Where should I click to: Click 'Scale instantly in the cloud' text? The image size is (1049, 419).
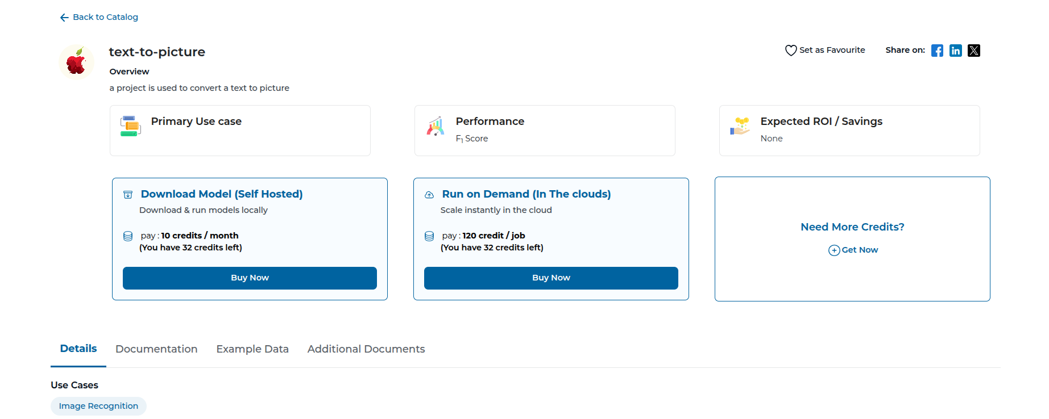click(496, 210)
